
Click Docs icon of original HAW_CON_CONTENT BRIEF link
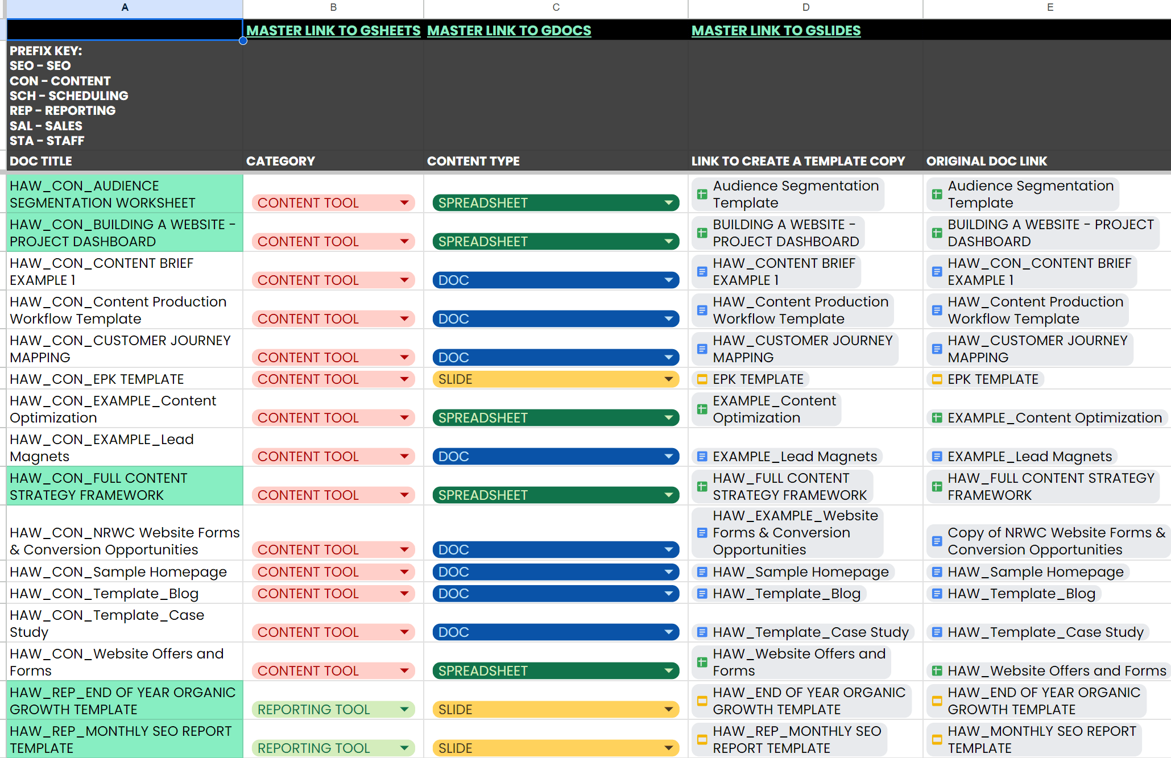pos(937,272)
